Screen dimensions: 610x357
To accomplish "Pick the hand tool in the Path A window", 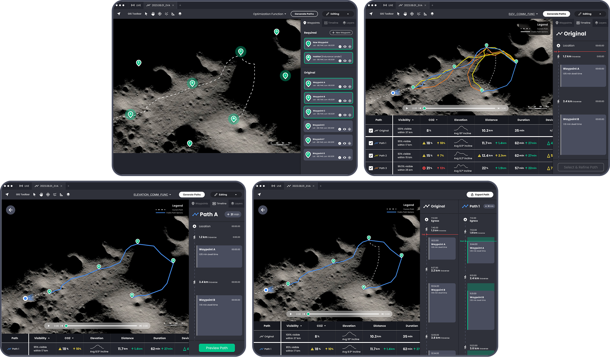I will tap(41, 194).
